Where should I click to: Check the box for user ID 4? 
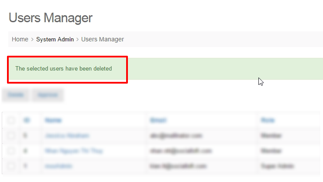coord(11,151)
